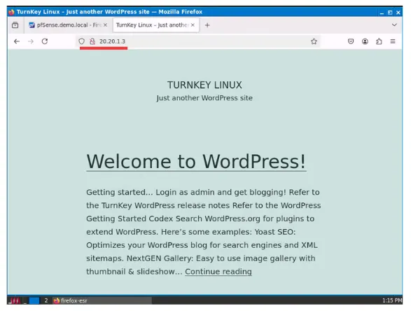Switch to workspace 2 in taskbar
The image size is (411, 311).
click(x=46, y=300)
